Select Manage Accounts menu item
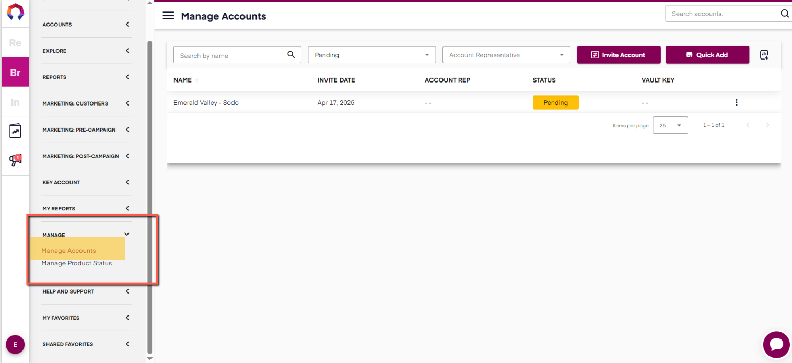Image resolution: width=792 pixels, height=363 pixels. (x=69, y=251)
